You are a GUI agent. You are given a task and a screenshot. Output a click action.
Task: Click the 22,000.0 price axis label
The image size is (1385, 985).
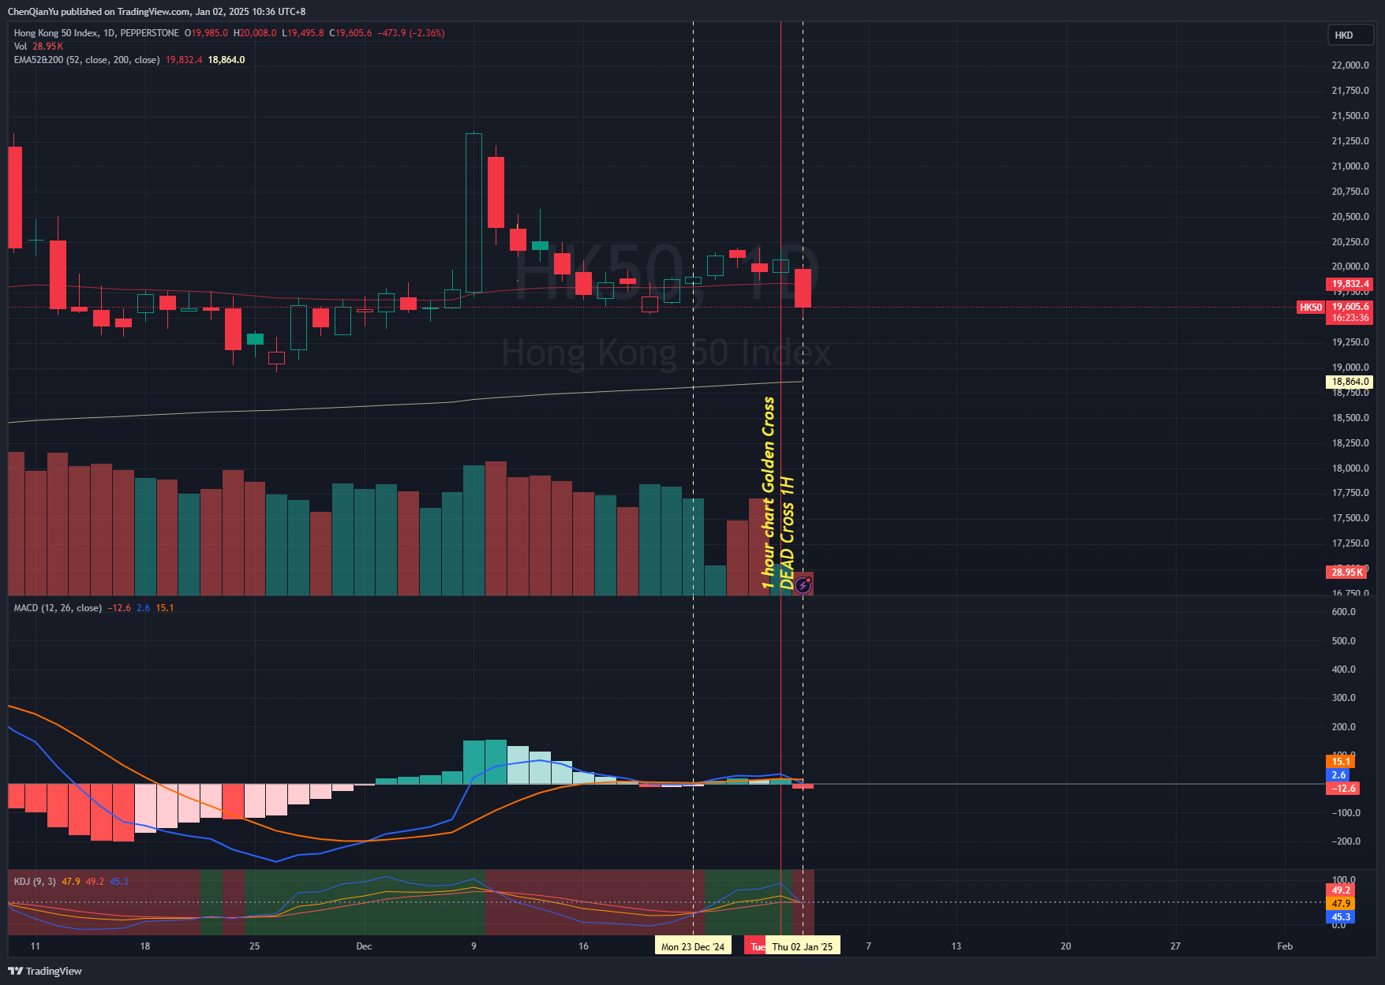1350,65
